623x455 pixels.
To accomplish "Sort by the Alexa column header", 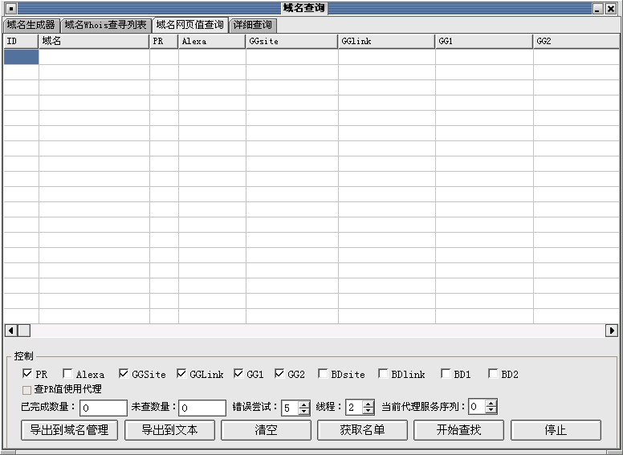I will pyautogui.click(x=212, y=41).
